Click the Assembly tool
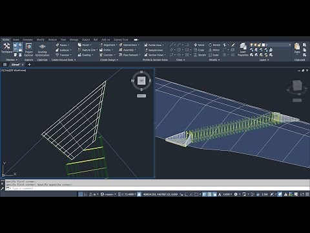Screen dimensions: 310x233 (x=127, y=50)
